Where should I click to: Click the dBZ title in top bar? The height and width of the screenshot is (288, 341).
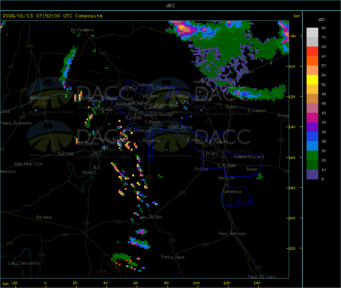(170, 6)
